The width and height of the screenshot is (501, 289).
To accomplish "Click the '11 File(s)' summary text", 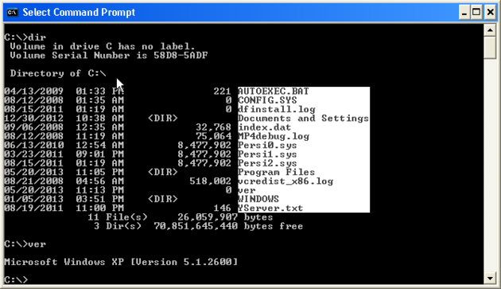I will (118, 217).
